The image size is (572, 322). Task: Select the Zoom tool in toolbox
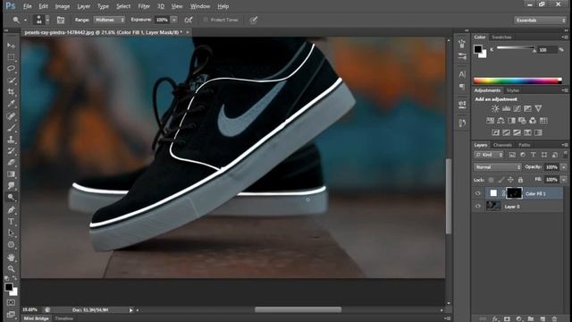pos(11,269)
